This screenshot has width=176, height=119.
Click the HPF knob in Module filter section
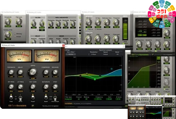point(34,24)
